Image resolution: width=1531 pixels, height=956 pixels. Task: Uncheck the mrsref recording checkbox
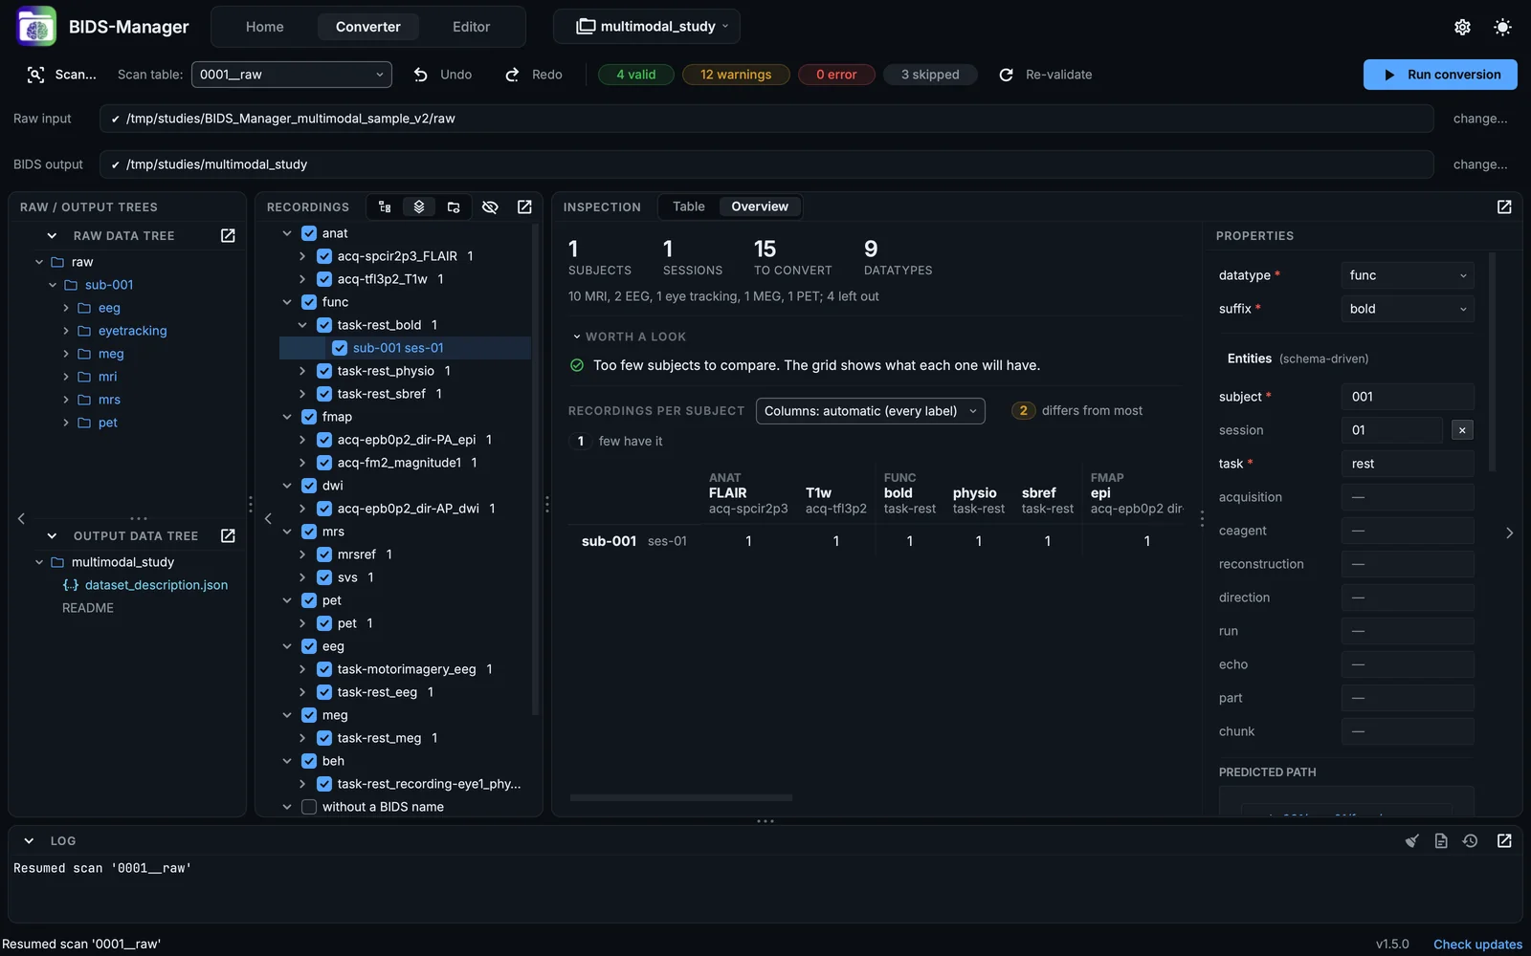pos(324,554)
